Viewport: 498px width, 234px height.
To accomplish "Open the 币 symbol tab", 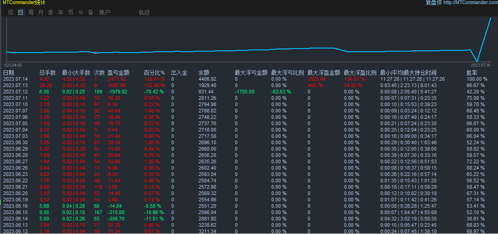I will click(70, 12).
